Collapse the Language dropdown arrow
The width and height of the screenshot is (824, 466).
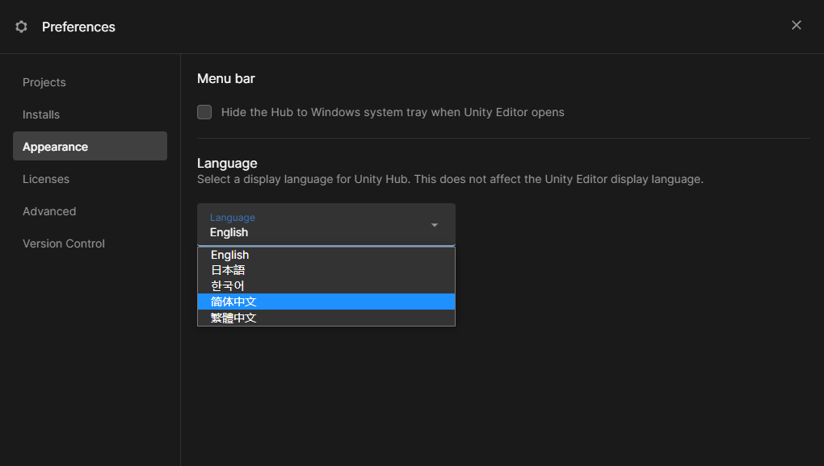click(435, 225)
